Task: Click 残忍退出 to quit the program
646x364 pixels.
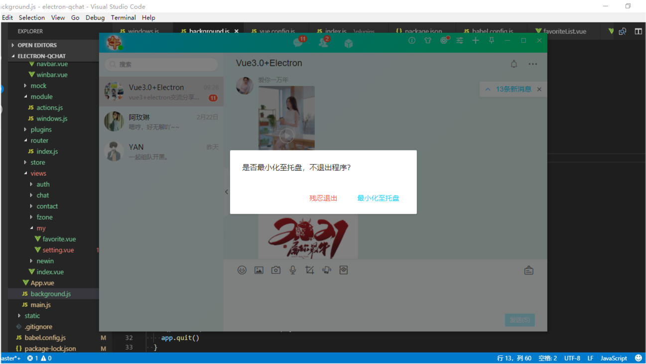Action: click(323, 198)
